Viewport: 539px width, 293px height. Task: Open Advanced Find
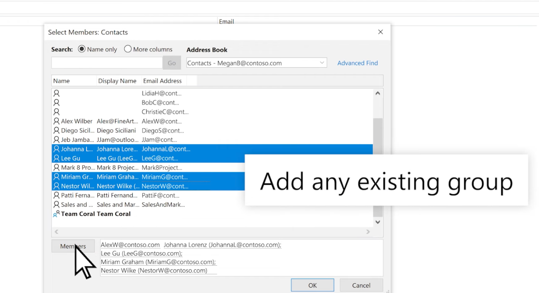[x=357, y=63]
